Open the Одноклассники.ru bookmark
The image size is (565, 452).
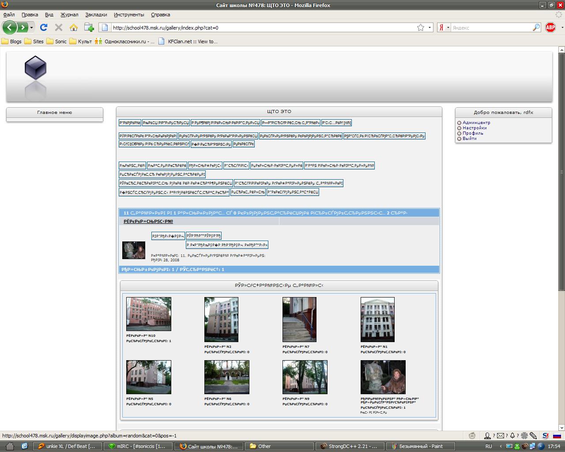(125, 41)
